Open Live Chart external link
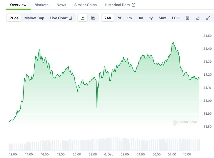This screenshot has height=158, width=214. point(61,18)
